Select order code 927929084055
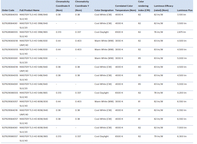This screenshot has height=144, width=197. pos(10,75)
